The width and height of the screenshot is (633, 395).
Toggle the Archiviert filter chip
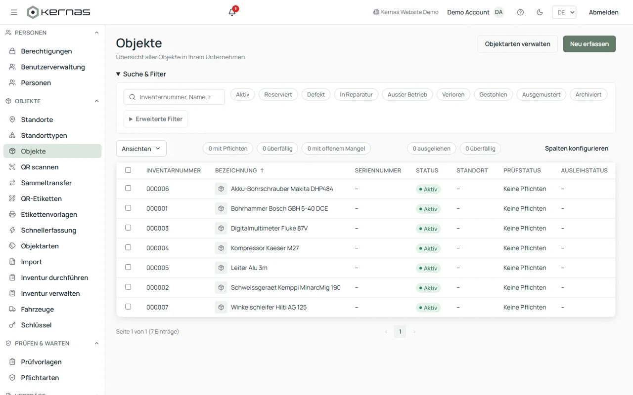tap(588, 94)
